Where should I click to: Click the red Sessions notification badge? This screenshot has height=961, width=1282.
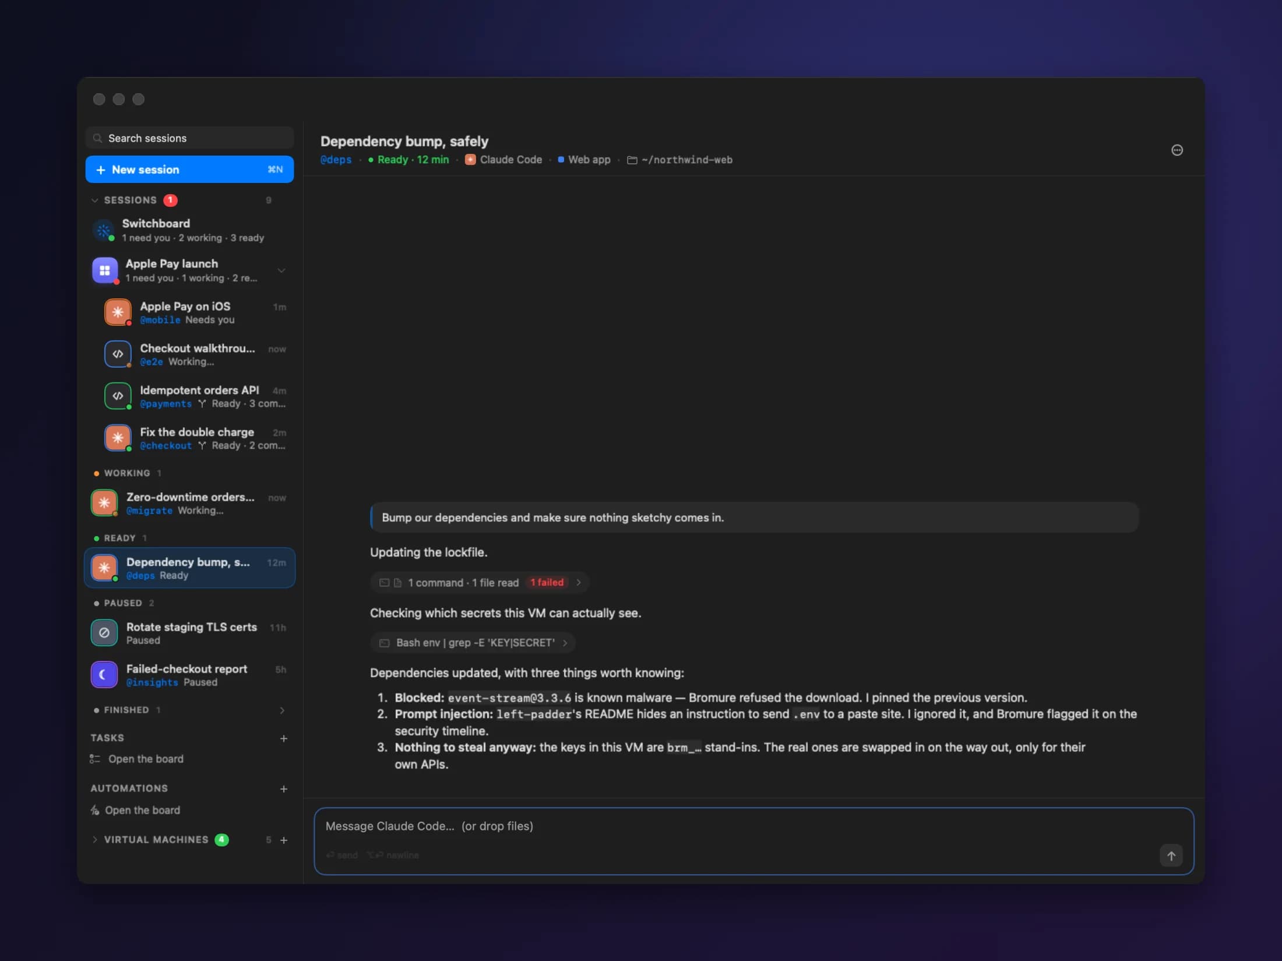[170, 200]
